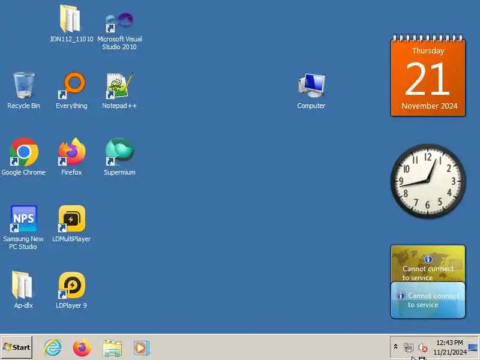Click the analog clock gadget
Viewport: 480px width, 360px height.
(428, 181)
